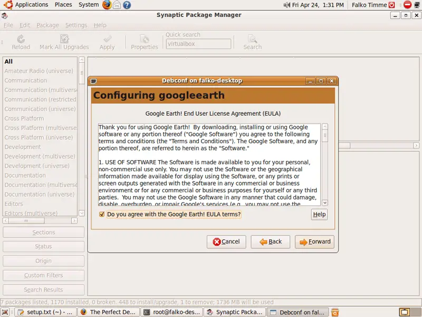Click the red no-entry icon in top panel

(x=407, y=5)
